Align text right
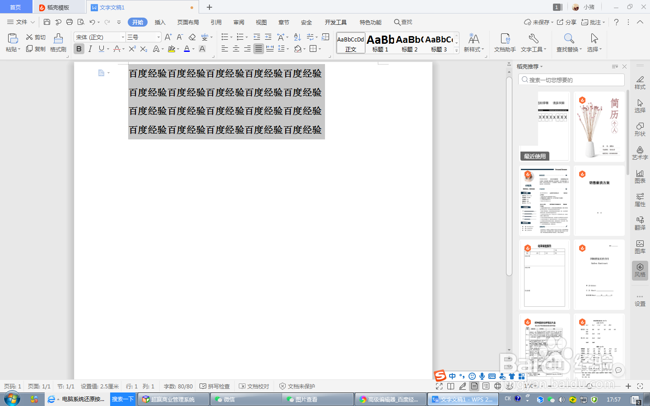The width and height of the screenshot is (650, 406). point(247,49)
